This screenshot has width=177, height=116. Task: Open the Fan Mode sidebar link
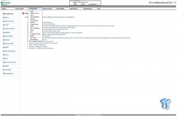point(8,70)
